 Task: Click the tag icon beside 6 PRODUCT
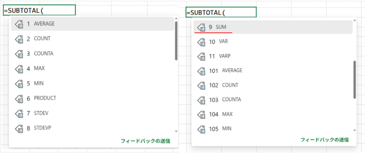point(19,98)
